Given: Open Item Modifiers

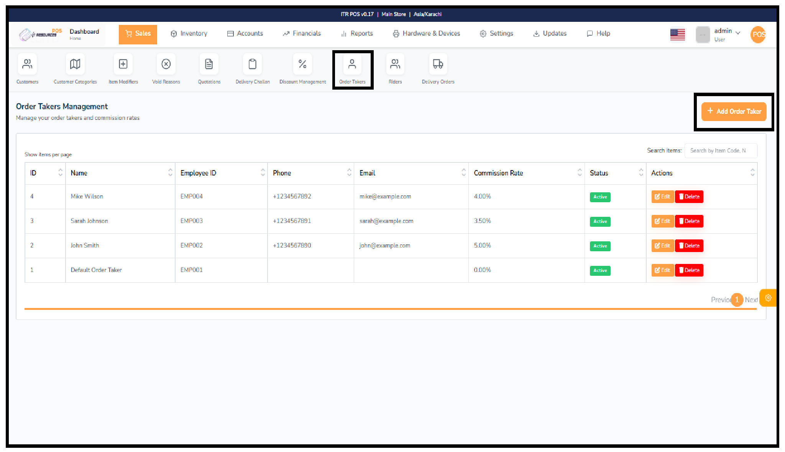Looking at the screenshot, I should 123,69.
